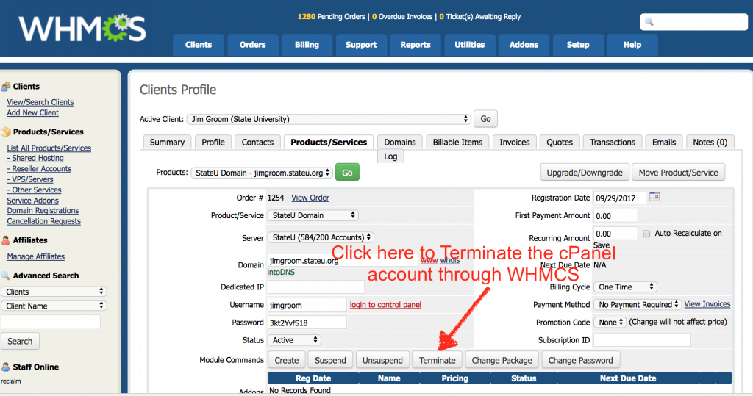Click the Staff Online person icon

(x=6, y=367)
